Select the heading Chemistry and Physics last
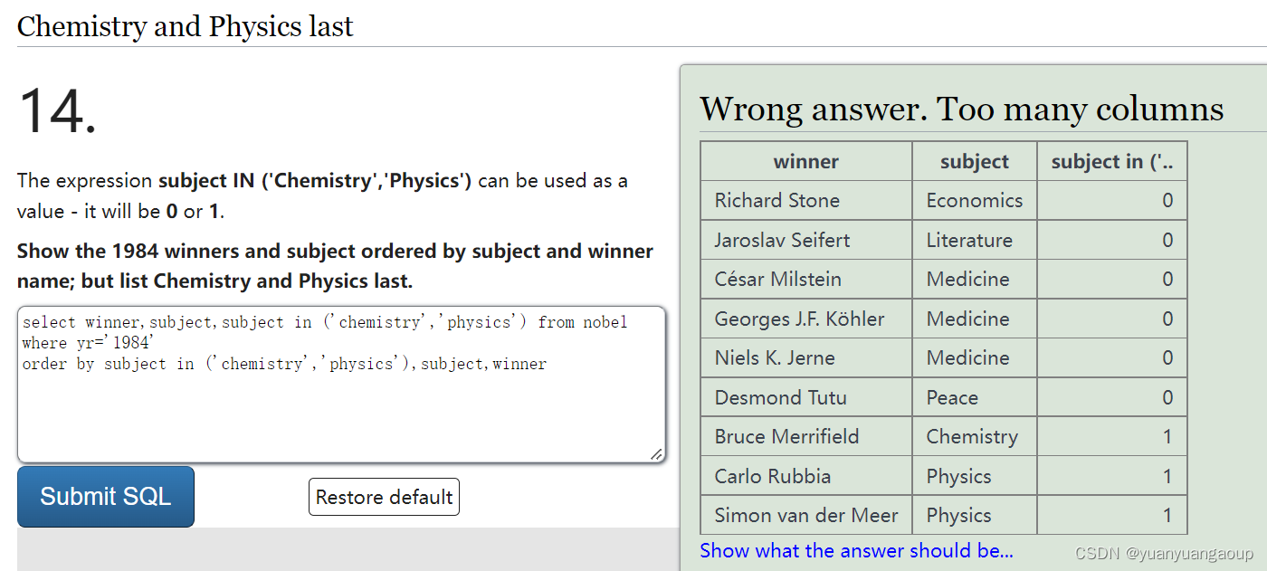 185,26
